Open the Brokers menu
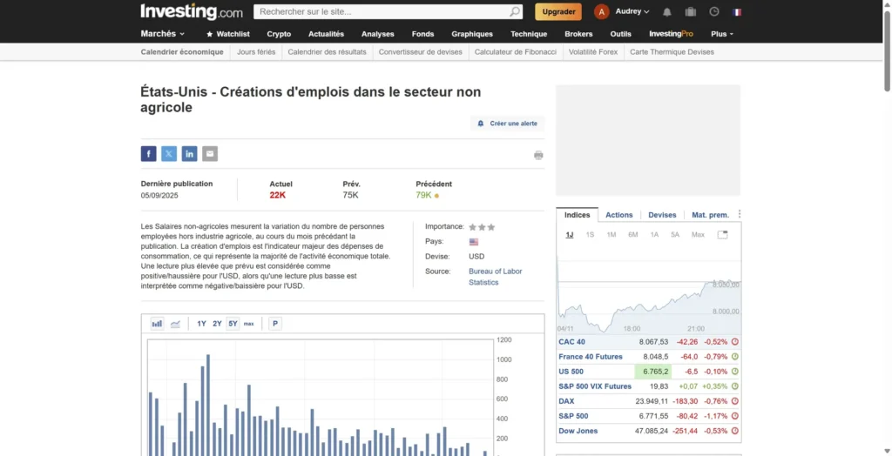892x456 pixels. click(578, 34)
